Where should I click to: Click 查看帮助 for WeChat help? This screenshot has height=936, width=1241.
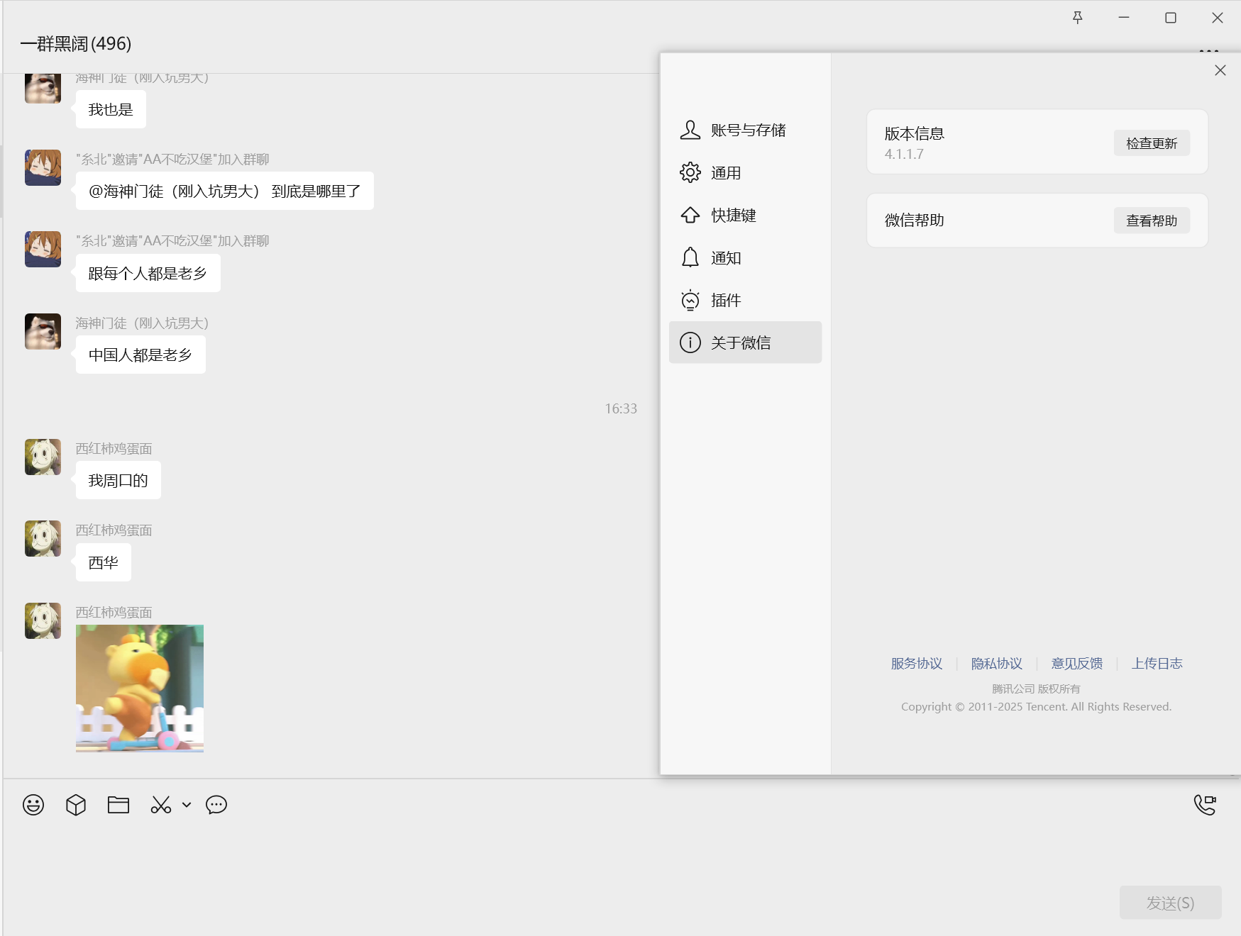pyautogui.click(x=1152, y=220)
